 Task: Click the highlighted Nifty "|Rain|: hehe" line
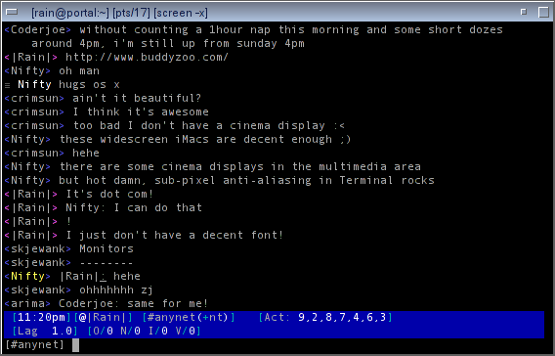pos(72,277)
